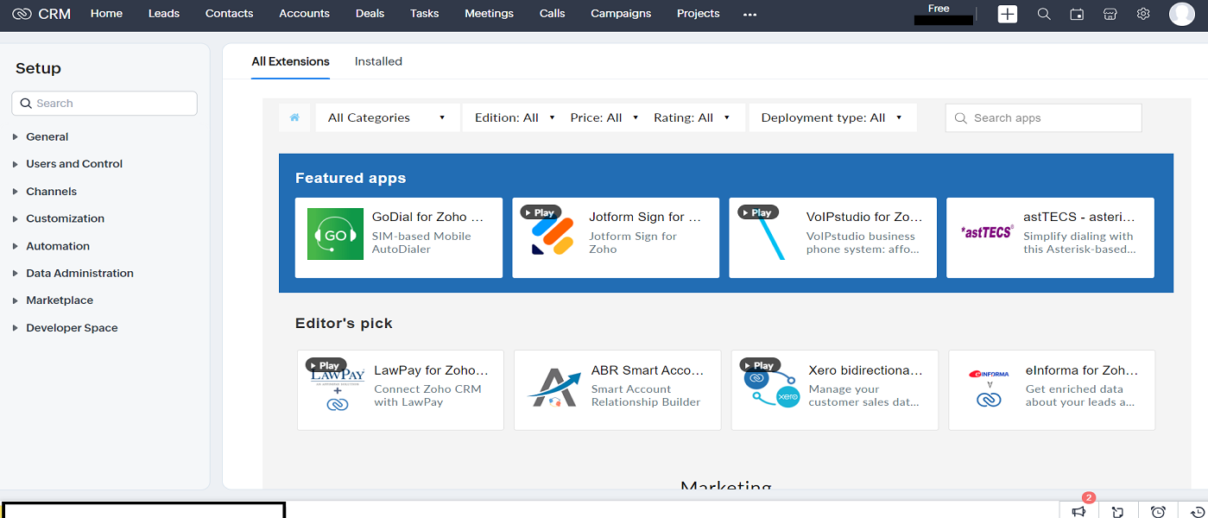Image resolution: width=1208 pixels, height=518 pixels.
Task: Go to the Meetings module
Action: 489,14
